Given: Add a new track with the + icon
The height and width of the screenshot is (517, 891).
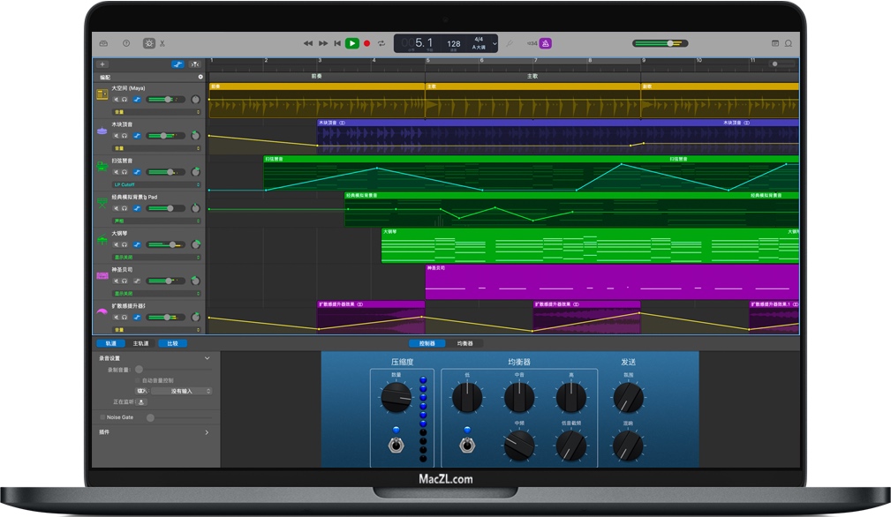Looking at the screenshot, I should (x=102, y=64).
